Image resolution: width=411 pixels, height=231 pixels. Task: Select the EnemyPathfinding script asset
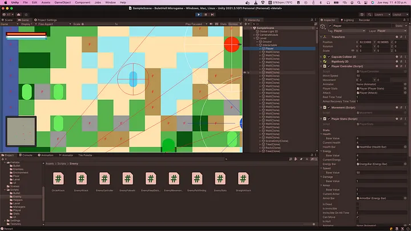click(197, 182)
